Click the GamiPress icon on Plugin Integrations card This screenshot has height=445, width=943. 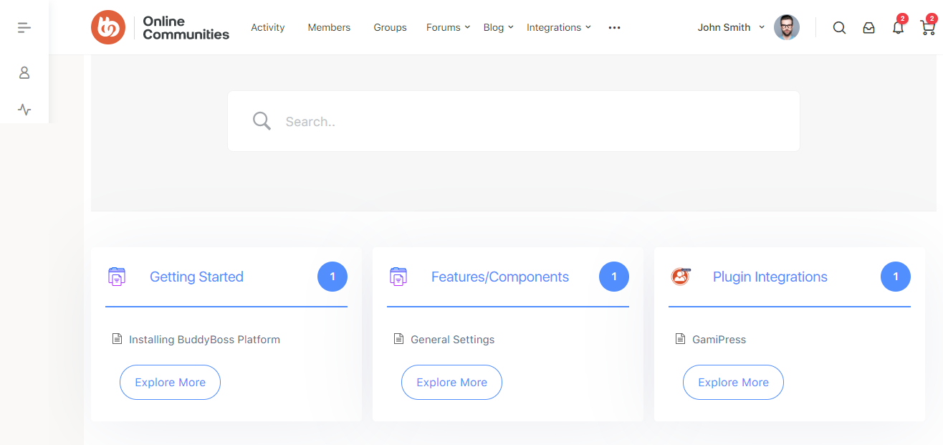[x=681, y=276]
